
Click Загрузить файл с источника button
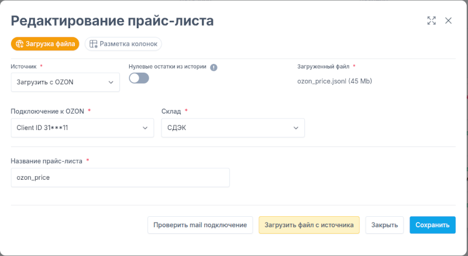point(309,225)
